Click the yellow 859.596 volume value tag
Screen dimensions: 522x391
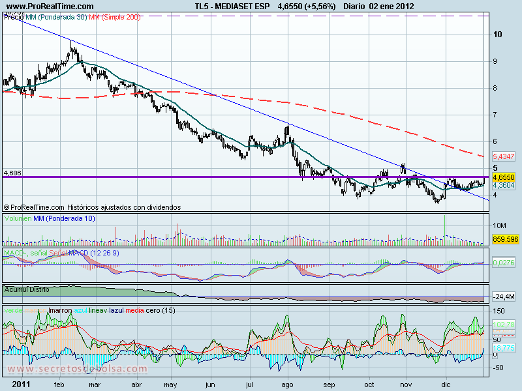(505, 239)
